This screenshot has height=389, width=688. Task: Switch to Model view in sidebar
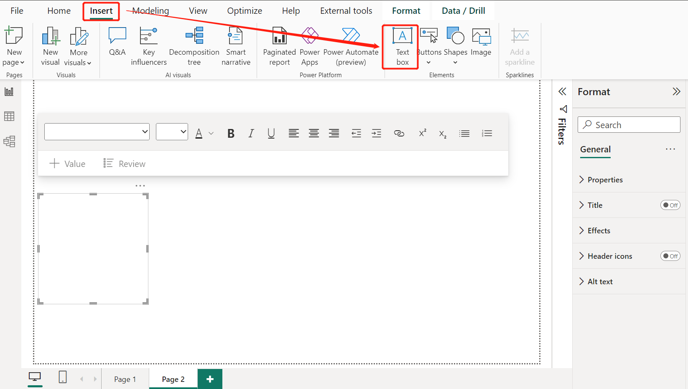point(9,141)
